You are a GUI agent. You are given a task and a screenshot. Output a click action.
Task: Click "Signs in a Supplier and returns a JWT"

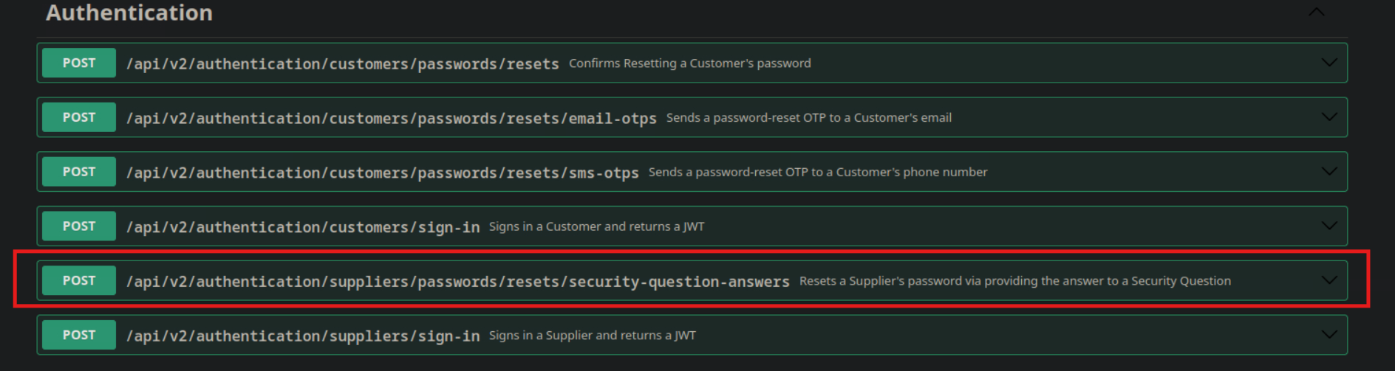[x=592, y=336]
